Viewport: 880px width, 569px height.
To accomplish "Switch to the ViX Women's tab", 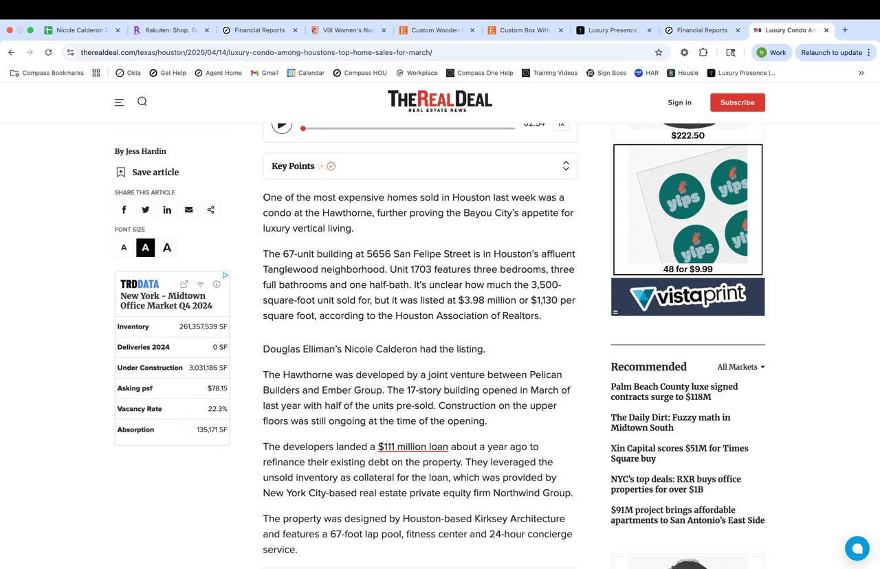I will [347, 30].
